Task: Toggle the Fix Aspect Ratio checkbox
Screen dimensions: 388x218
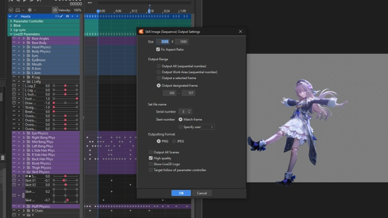Action: pos(158,50)
